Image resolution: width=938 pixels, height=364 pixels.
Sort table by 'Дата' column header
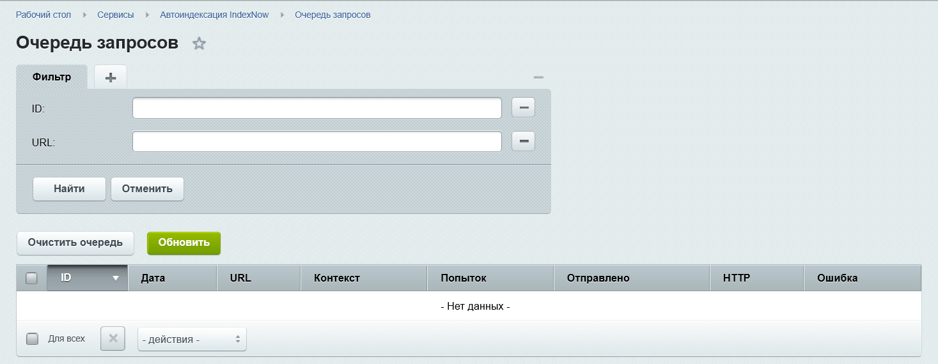point(153,278)
